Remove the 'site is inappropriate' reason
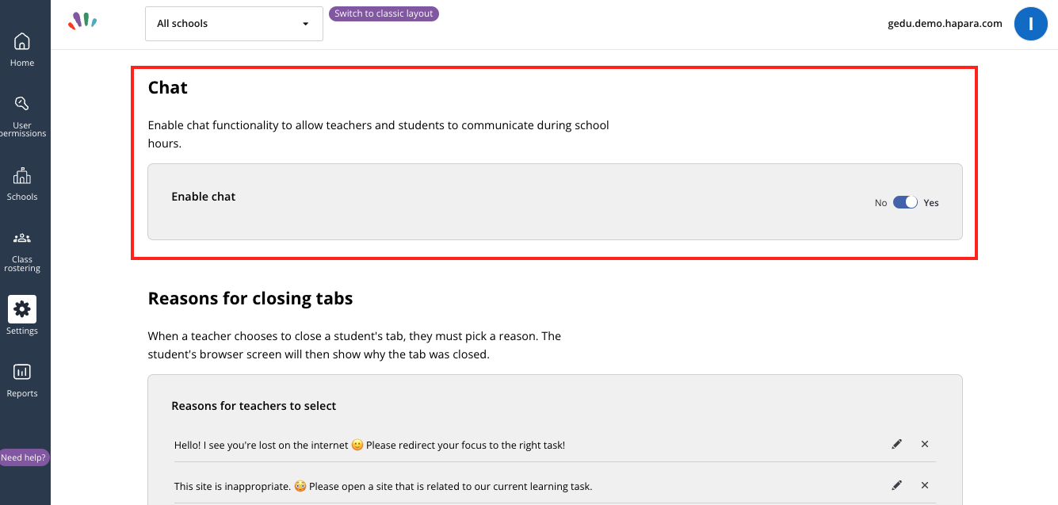This screenshot has height=505, width=1058. coord(925,485)
